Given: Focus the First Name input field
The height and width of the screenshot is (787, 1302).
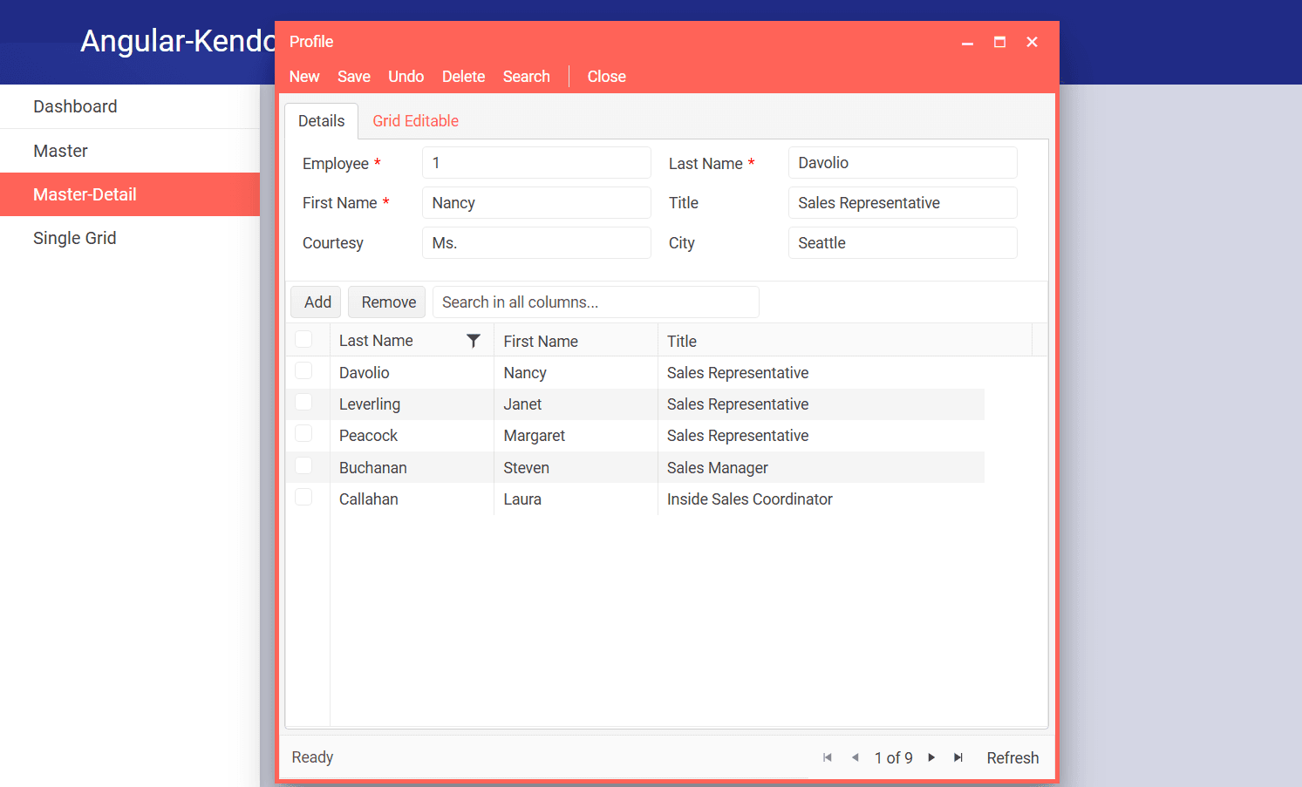Looking at the screenshot, I should [536, 203].
